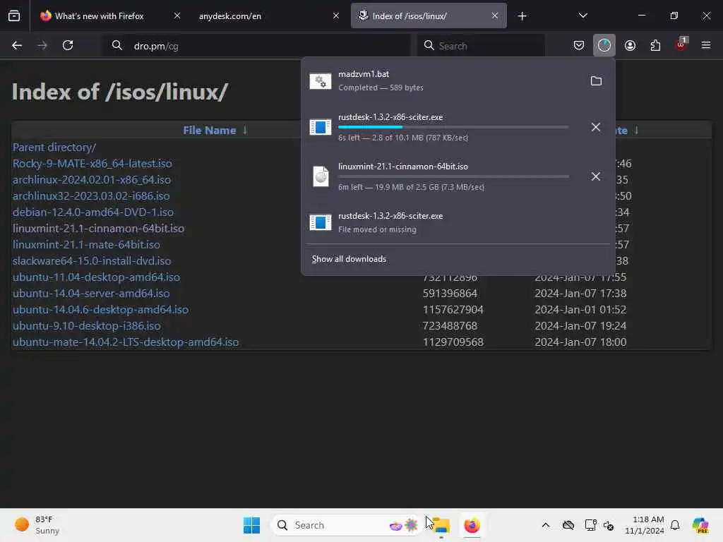Click the rustdesk file moved or missing entry

pyautogui.click(x=458, y=222)
